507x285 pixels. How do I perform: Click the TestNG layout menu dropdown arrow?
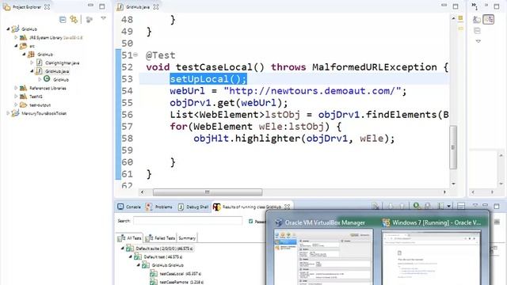tap(449, 206)
